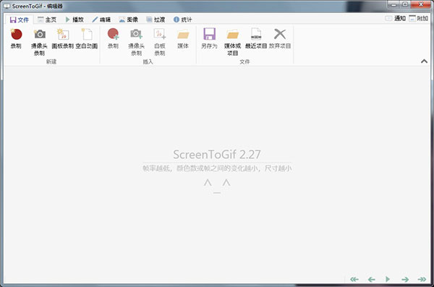434x287 pixels.
Task: Insert media from folder (媒体)
Action: 183,39
